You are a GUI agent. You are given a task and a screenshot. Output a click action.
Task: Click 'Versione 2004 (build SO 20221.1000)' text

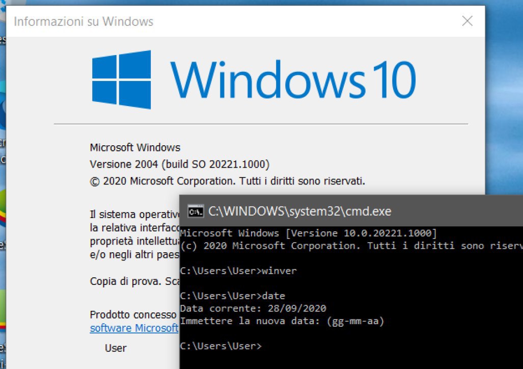click(179, 164)
